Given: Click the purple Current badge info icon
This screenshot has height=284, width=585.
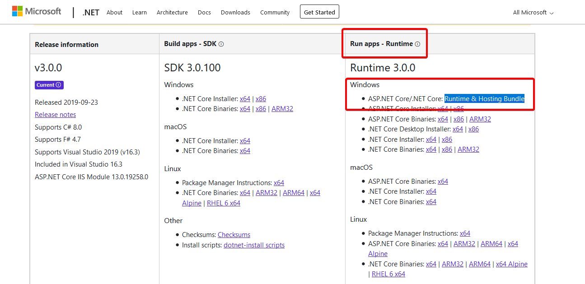Looking at the screenshot, I should 59,85.
